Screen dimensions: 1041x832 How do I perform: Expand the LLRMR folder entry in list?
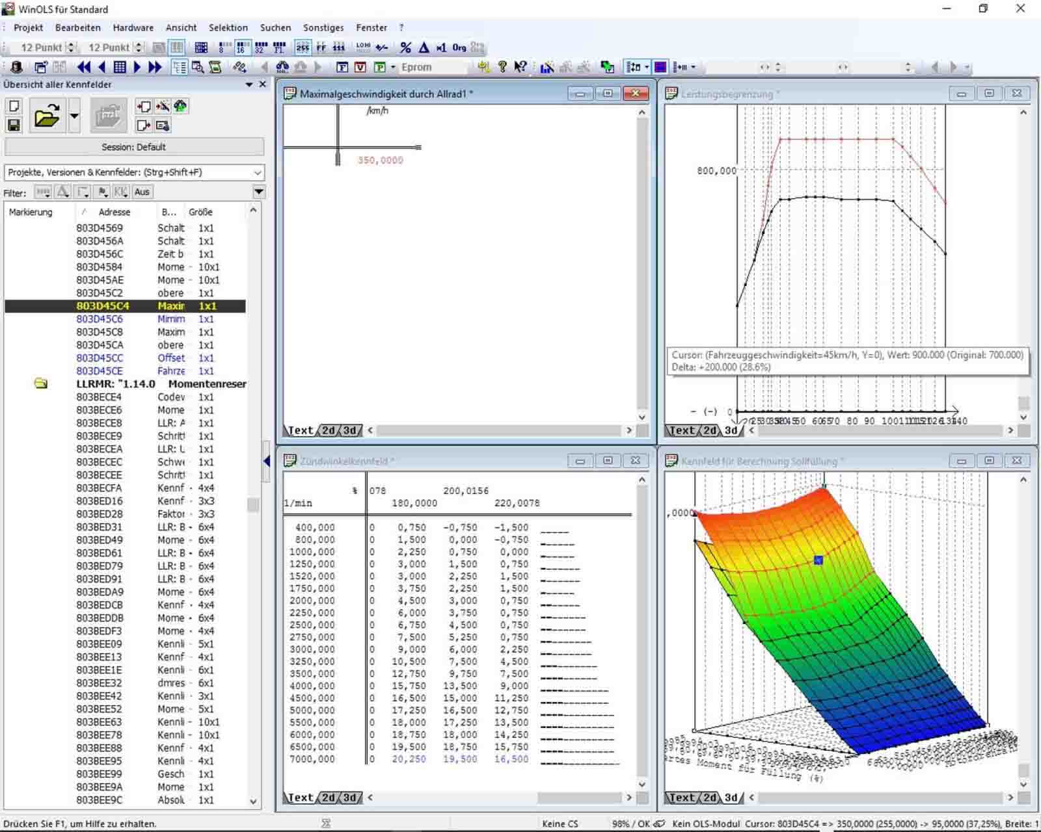(x=41, y=383)
